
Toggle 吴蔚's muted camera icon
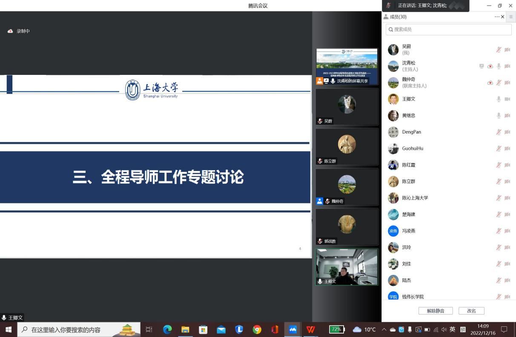[x=507, y=50]
